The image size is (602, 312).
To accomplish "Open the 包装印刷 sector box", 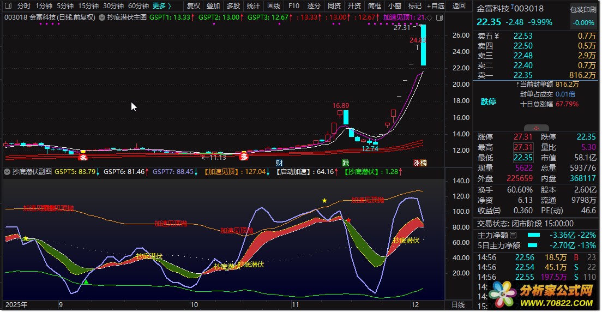I will tap(583, 10).
